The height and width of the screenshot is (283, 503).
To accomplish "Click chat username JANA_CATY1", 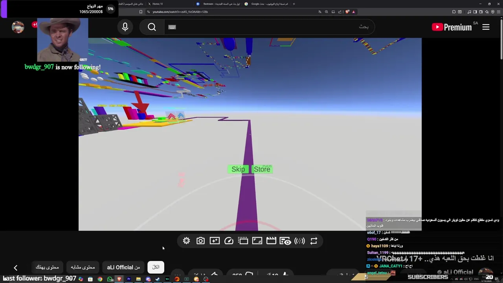I will [391, 266].
